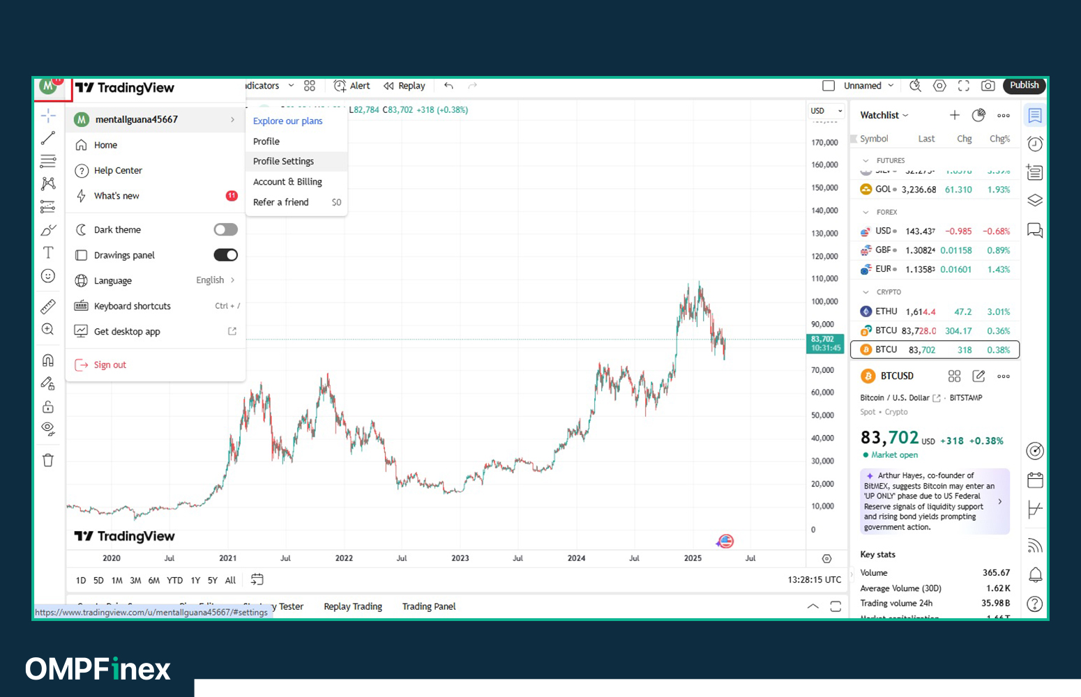
Task: Open the Fibonacci retracement tools
Action: [x=48, y=161]
